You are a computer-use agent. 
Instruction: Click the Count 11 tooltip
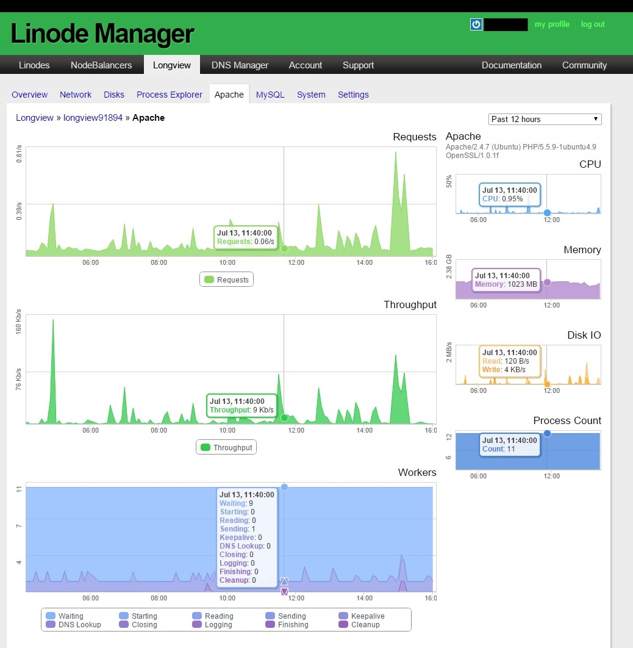(510, 445)
